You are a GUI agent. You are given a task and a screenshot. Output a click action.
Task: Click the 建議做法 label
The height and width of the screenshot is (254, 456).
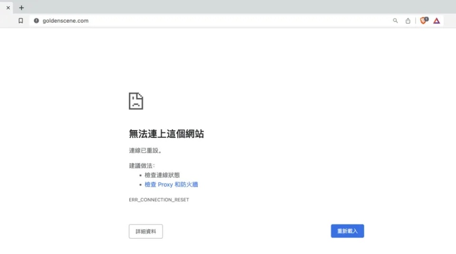point(142,166)
